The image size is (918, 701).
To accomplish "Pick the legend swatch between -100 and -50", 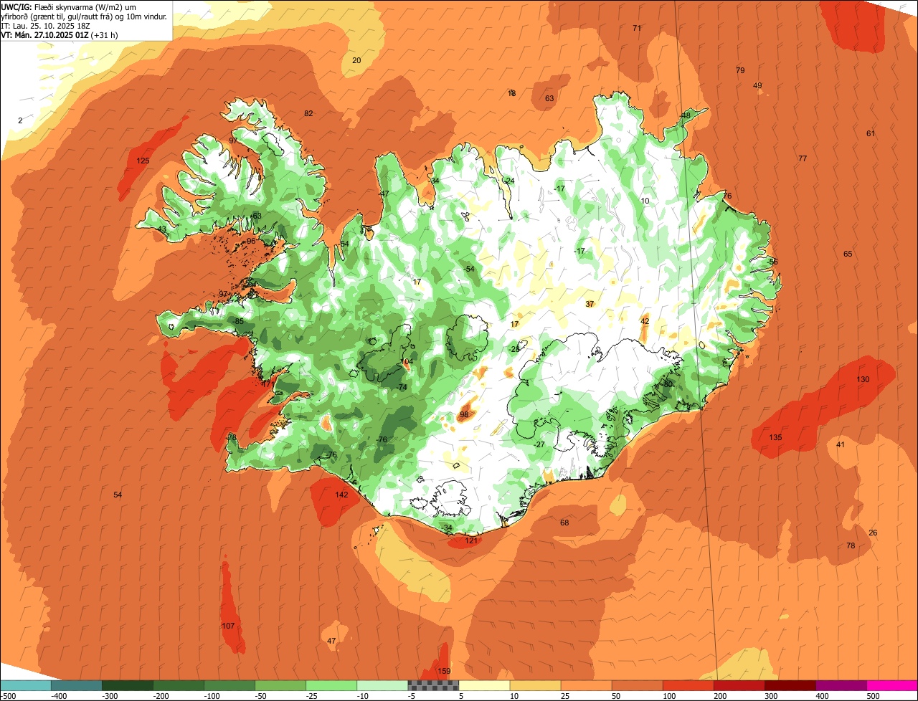I will [229, 685].
